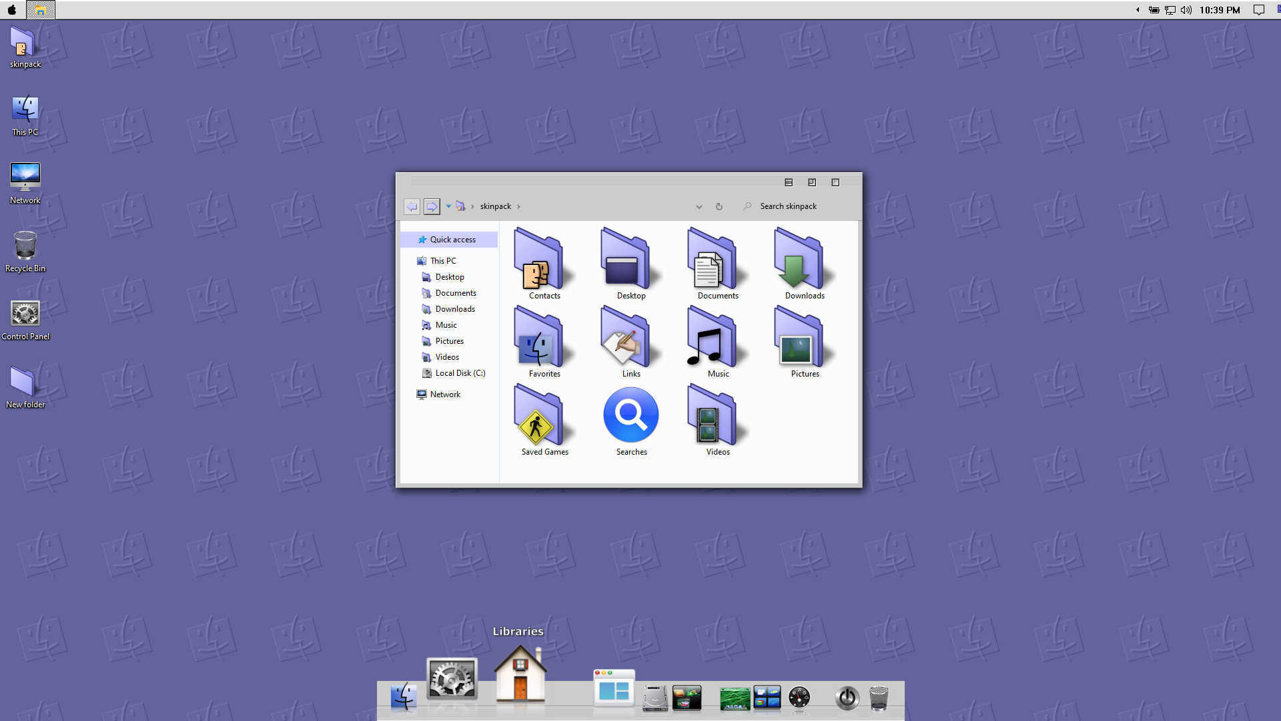Open the recent locations dropdown arrow
The width and height of the screenshot is (1281, 721).
click(448, 206)
